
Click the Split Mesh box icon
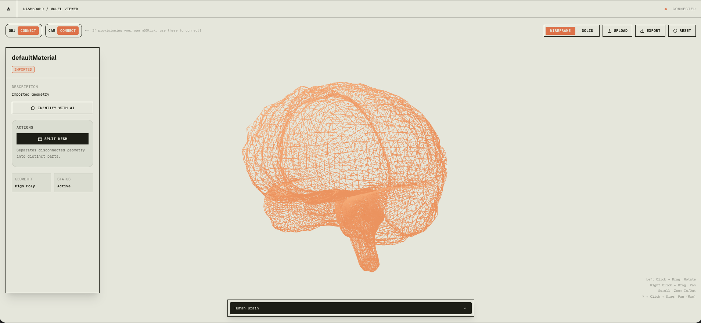click(40, 139)
